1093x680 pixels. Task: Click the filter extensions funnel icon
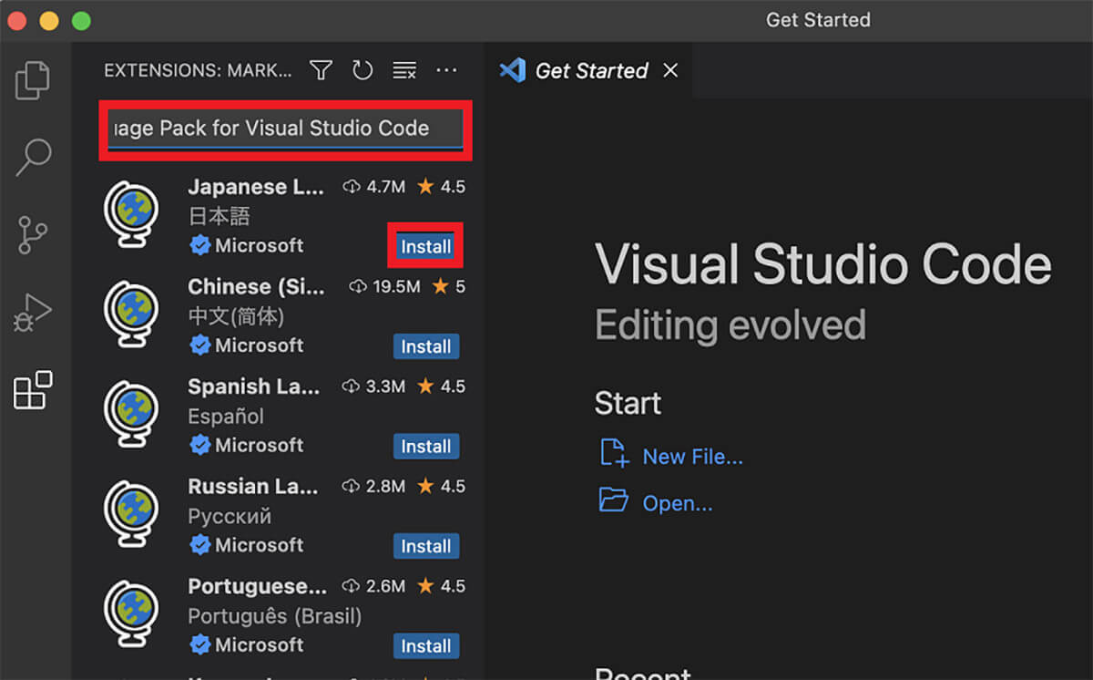[x=321, y=70]
